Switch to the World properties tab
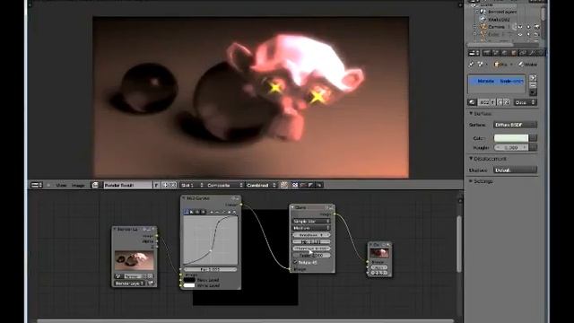The image size is (574, 323). pos(505,53)
